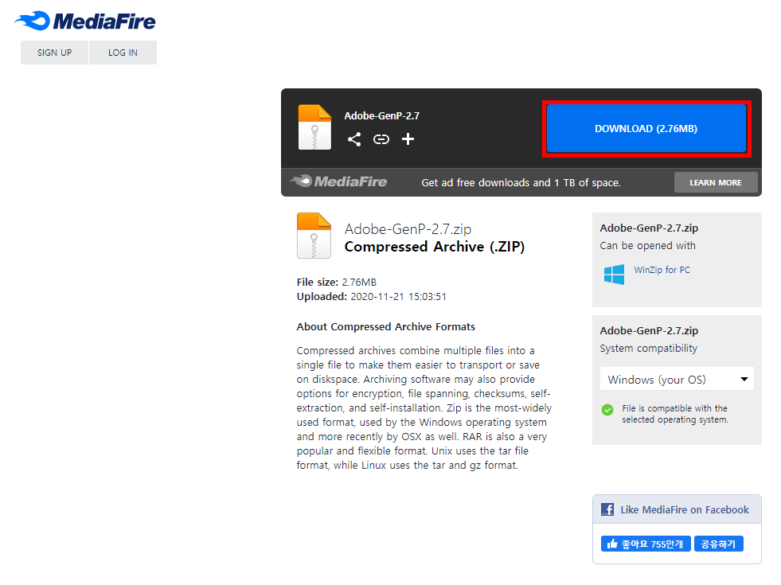Click the large zip archive icon beside filename

tap(314, 236)
